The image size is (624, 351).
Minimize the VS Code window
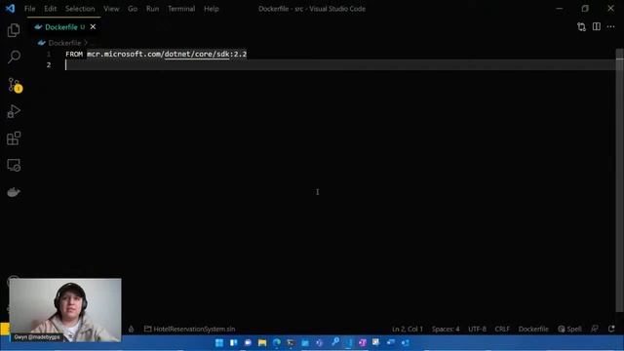[559, 9]
